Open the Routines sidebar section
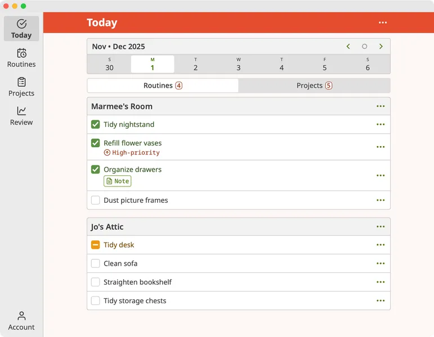This screenshot has height=337, width=434. coord(21,58)
